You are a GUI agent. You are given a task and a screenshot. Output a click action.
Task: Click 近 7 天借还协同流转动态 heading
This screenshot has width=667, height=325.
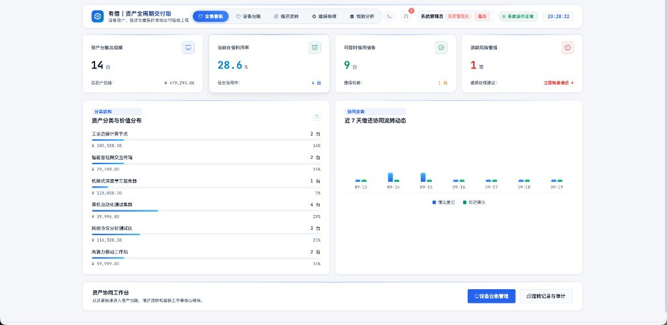point(375,120)
